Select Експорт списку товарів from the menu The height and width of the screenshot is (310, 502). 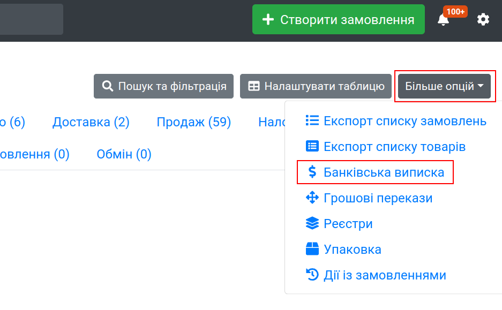[x=394, y=147]
